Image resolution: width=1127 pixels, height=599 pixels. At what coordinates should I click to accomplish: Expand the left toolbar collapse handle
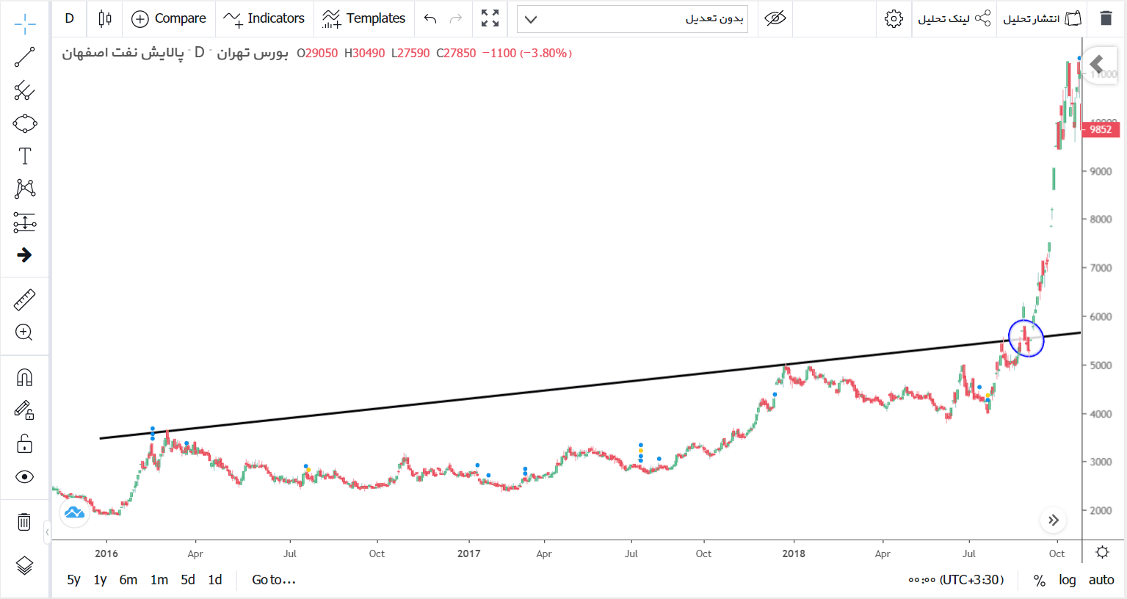click(x=47, y=531)
